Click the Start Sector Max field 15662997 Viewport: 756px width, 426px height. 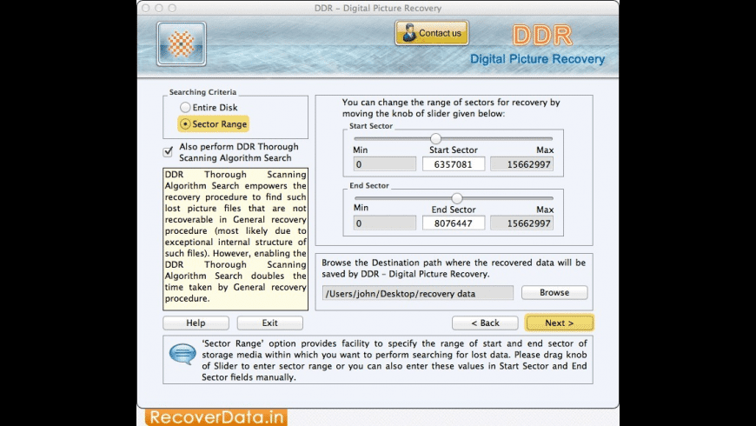point(521,164)
